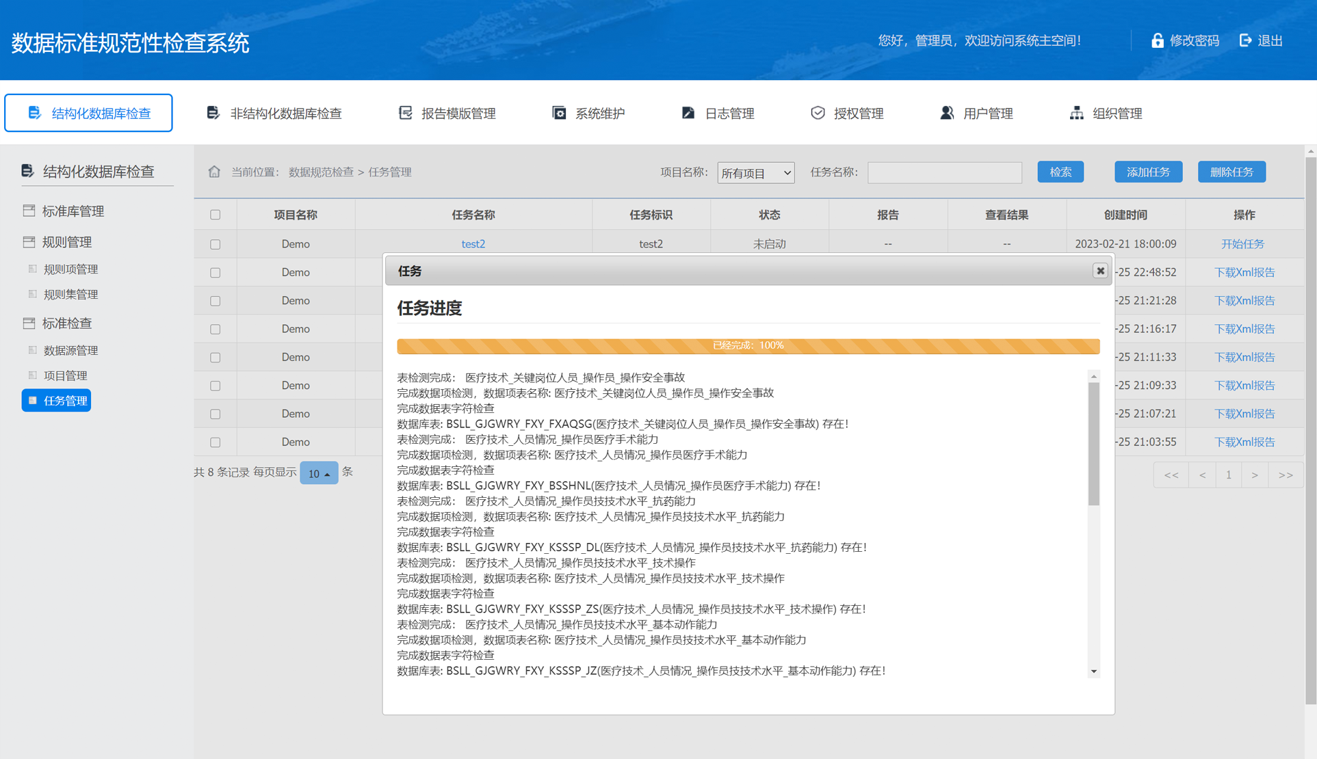
Task: Click the 任务进度 completion progress bar
Action: click(x=748, y=346)
